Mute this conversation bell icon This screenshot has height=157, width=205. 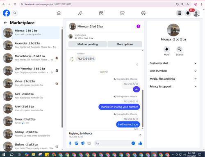(x=166, y=49)
